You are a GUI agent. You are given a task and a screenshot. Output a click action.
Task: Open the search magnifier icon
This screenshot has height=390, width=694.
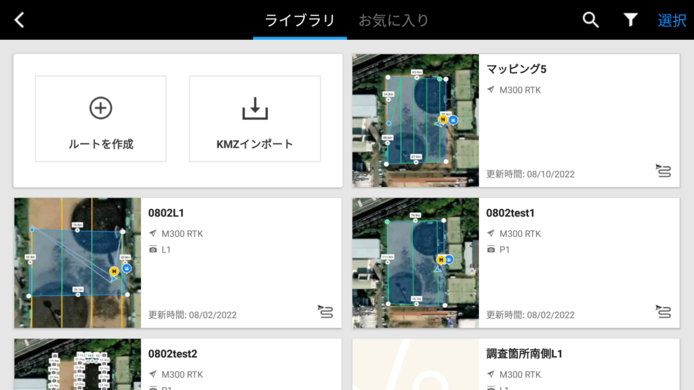591,20
